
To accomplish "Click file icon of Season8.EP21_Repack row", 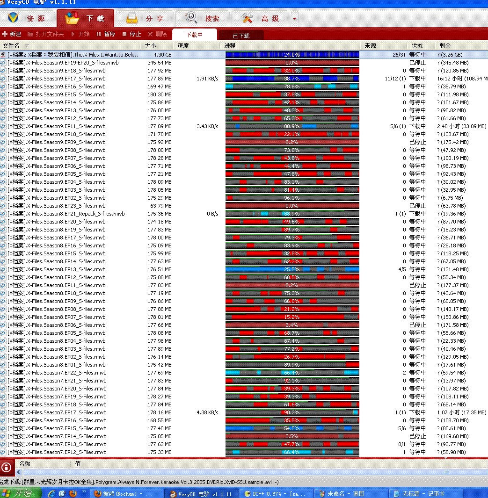I will [3, 214].
